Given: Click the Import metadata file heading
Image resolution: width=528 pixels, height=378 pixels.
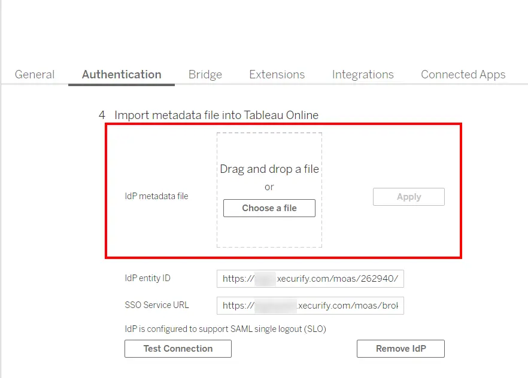Looking at the screenshot, I should tap(217, 115).
